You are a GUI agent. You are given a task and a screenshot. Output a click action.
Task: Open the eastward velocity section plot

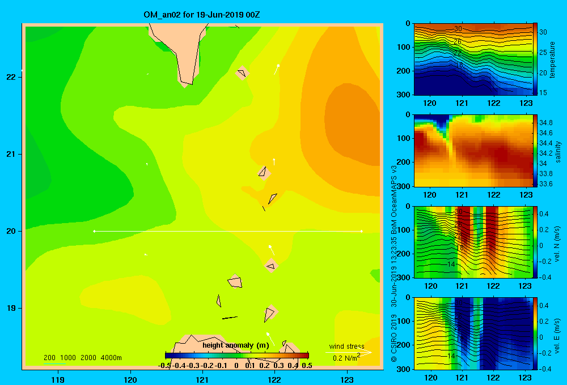click(x=473, y=333)
